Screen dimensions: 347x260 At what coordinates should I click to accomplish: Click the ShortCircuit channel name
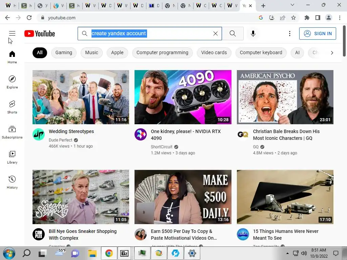pos(162,147)
